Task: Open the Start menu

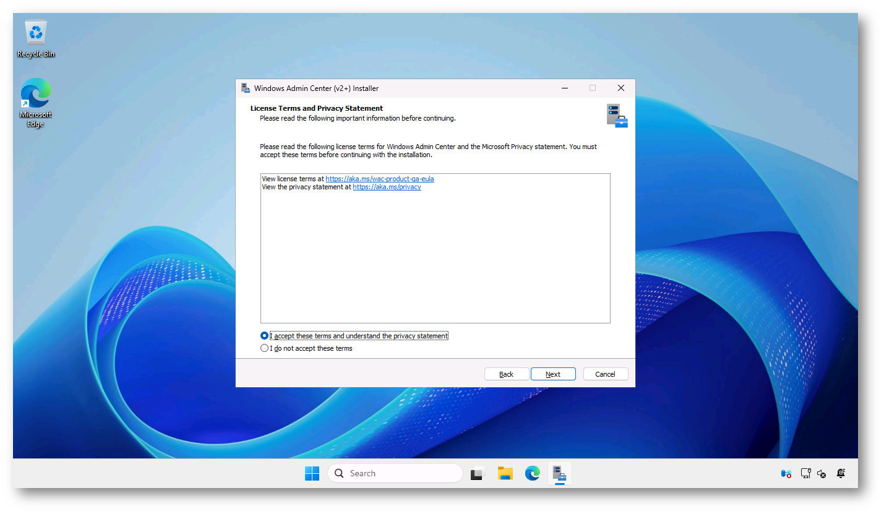Action: 312,473
